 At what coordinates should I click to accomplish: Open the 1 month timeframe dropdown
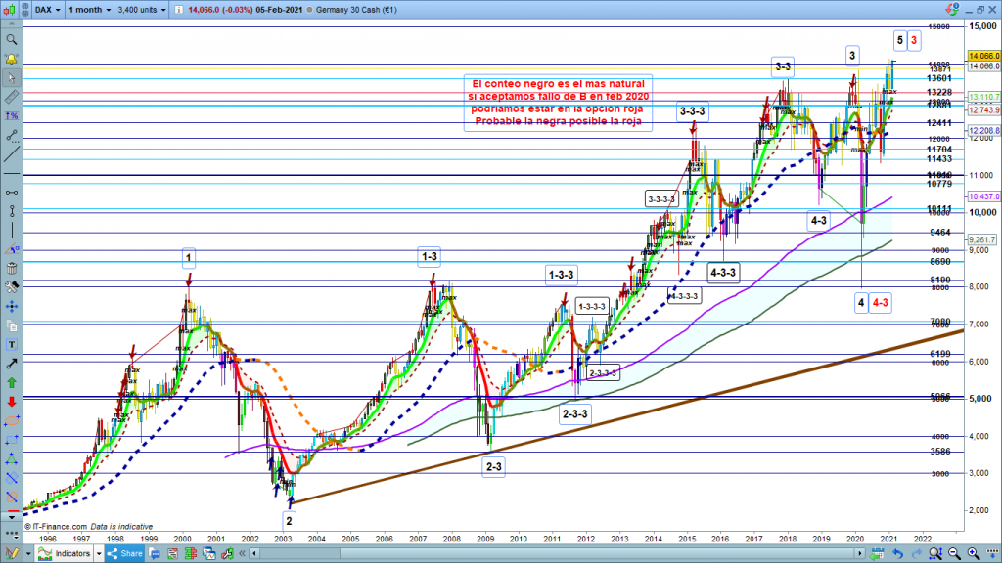click(89, 9)
